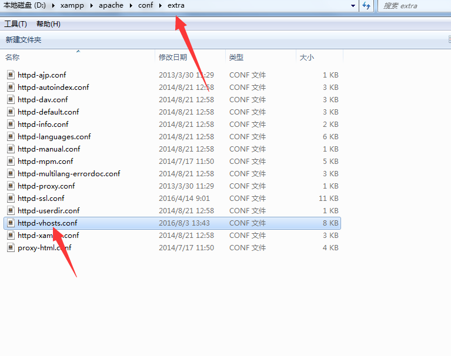Click the httpd-languages.conf file icon
The width and height of the screenshot is (451, 356).
11,136
